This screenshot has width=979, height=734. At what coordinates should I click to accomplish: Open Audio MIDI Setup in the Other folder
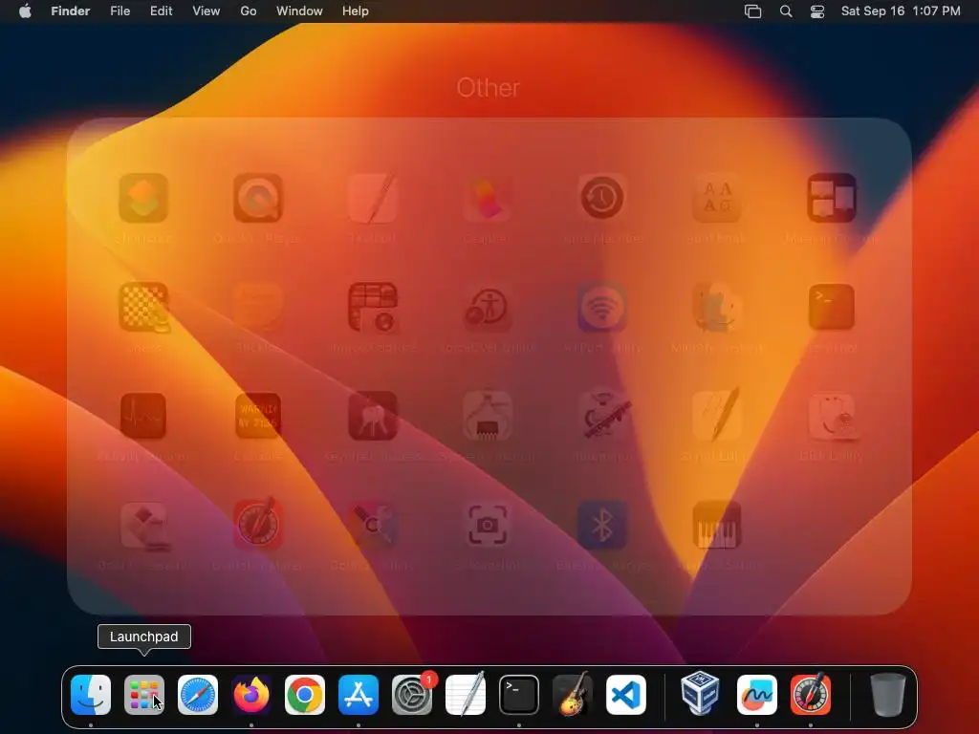[717, 526]
